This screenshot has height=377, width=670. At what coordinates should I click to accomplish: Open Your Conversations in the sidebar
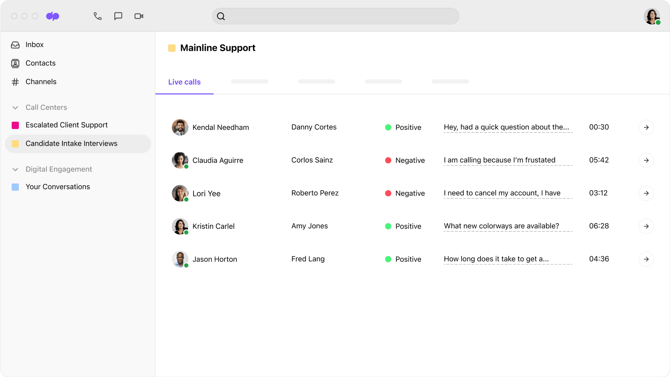click(58, 187)
